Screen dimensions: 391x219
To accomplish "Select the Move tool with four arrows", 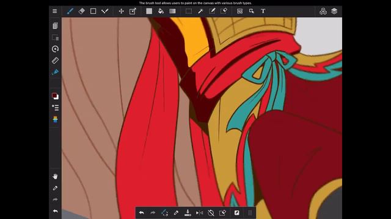I will (x=121, y=11).
